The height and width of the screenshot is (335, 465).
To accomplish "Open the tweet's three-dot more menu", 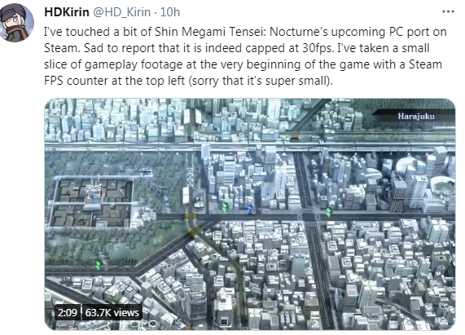I will [x=448, y=11].
